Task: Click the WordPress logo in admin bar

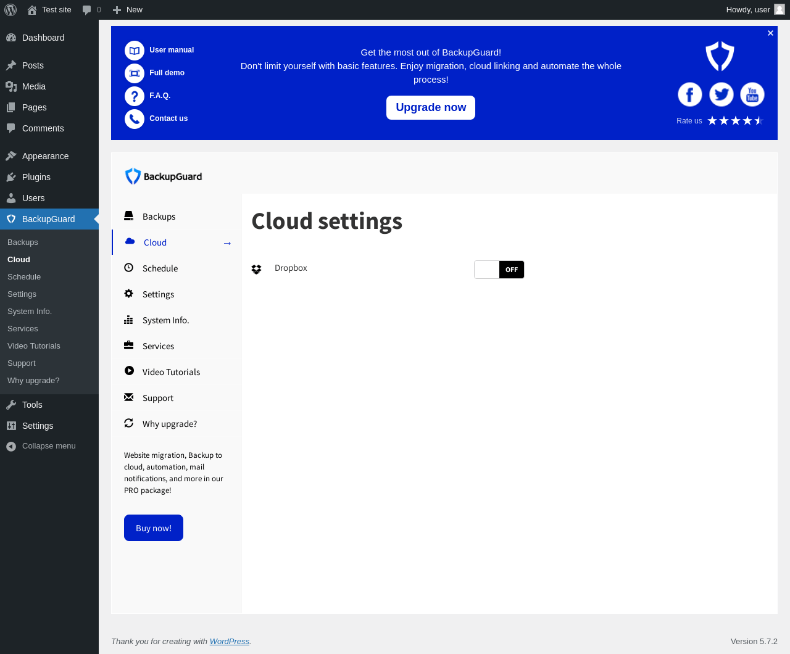Action: [x=10, y=10]
